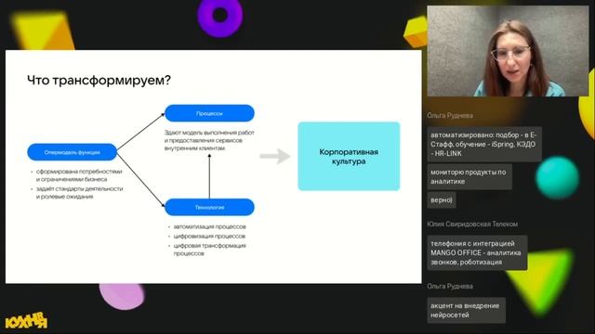Click the 'Корпоративная культура' box

(x=349, y=157)
